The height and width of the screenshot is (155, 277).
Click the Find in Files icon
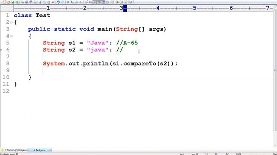coord(77,2)
